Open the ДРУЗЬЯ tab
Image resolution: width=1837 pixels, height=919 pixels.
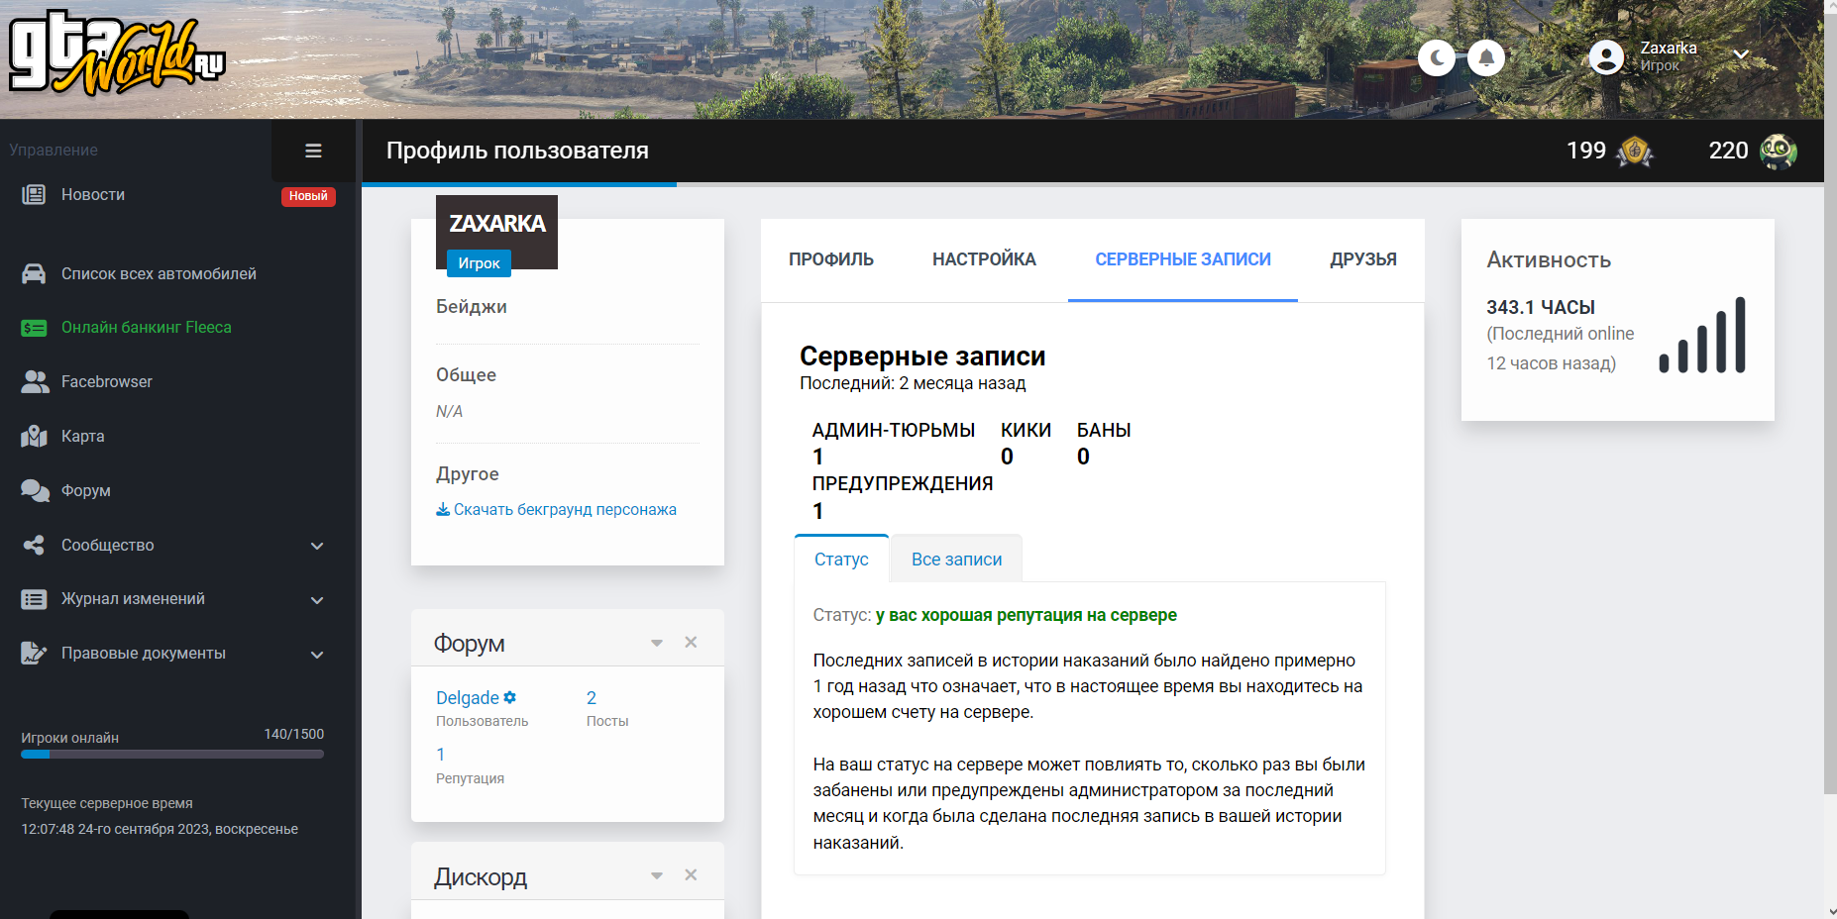tap(1363, 259)
